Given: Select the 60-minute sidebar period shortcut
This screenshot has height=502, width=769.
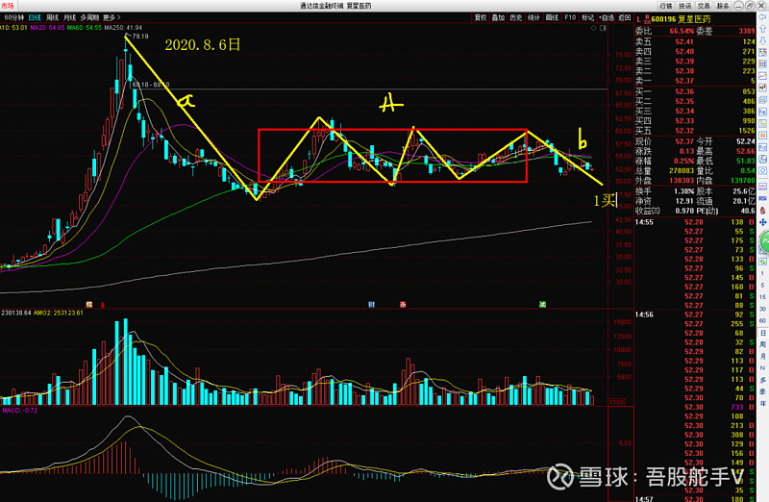Looking at the screenshot, I should pos(762,321).
